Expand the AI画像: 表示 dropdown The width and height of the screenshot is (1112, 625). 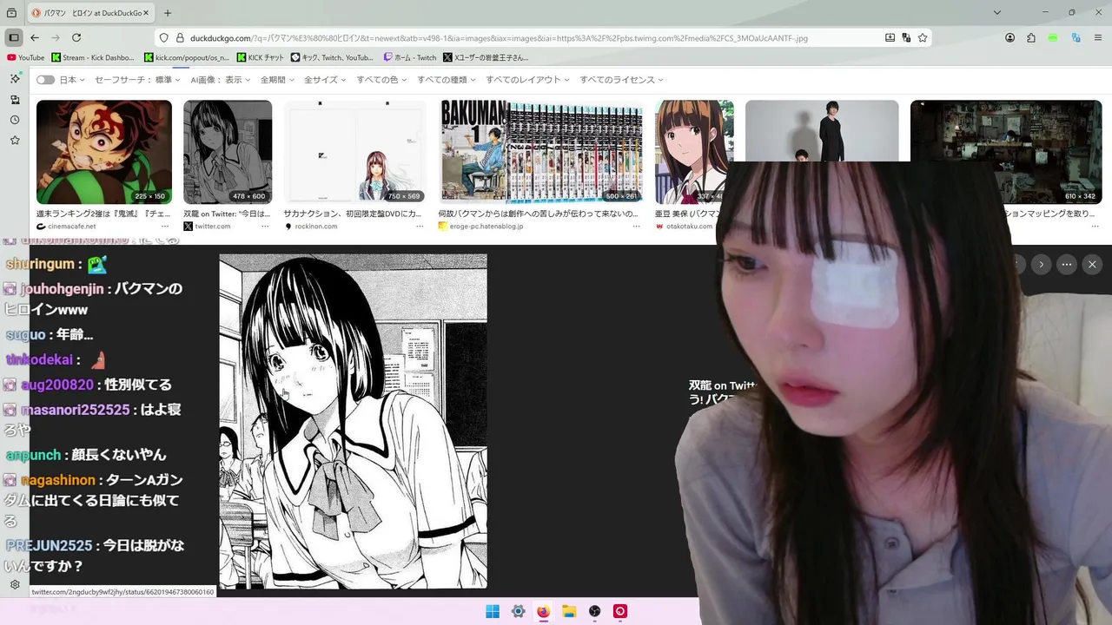(x=221, y=80)
